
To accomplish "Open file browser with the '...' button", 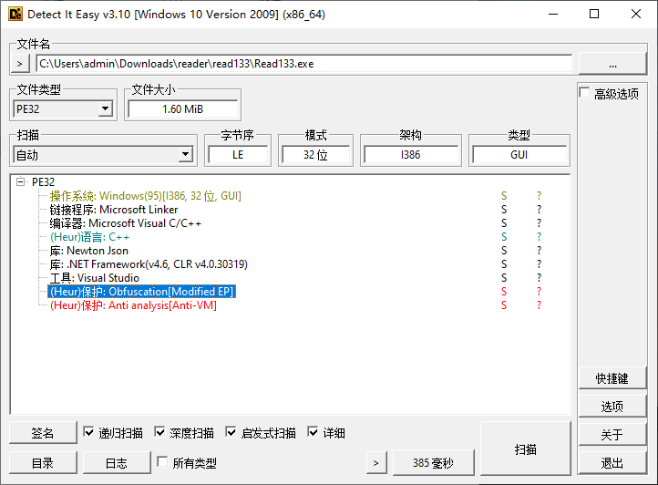I will (x=612, y=64).
